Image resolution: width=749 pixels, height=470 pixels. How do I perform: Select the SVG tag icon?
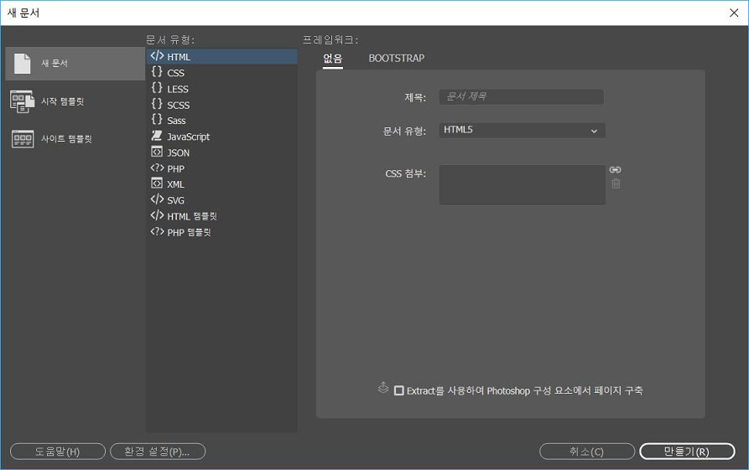pos(157,199)
